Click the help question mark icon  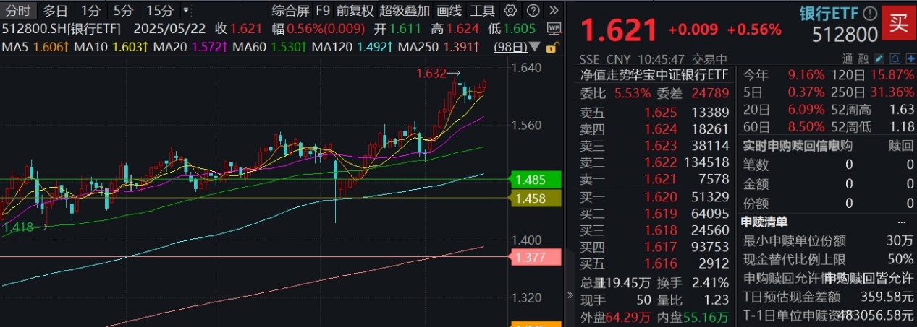pos(533,11)
